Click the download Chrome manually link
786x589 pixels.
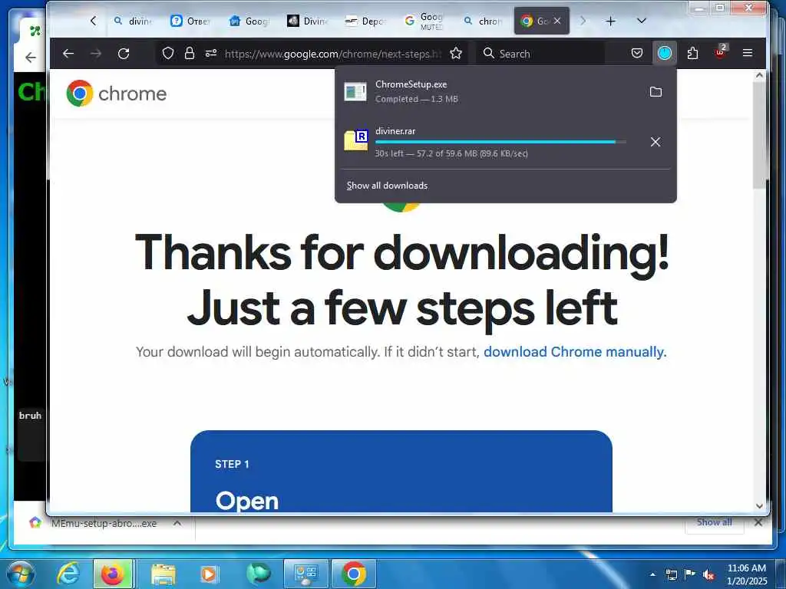[x=575, y=351]
